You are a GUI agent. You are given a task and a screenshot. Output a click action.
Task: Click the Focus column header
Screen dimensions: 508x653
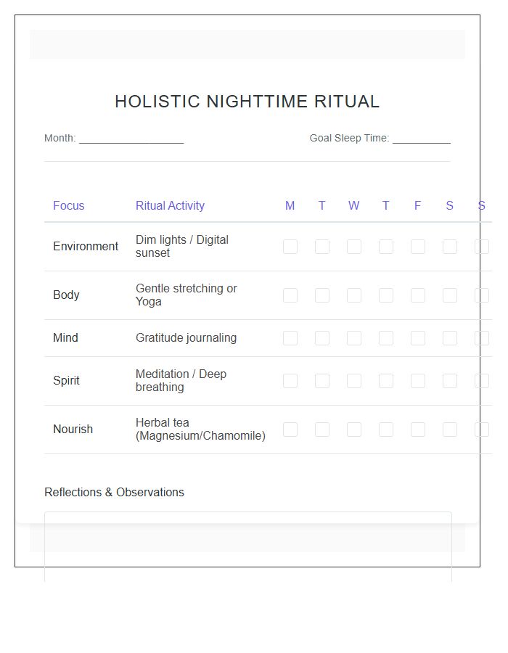click(x=69, y=206)
